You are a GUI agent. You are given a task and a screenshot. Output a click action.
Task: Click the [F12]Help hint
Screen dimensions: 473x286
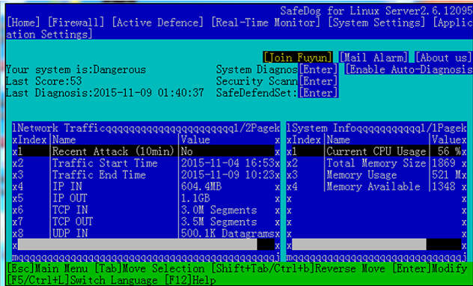pos(191,280)
